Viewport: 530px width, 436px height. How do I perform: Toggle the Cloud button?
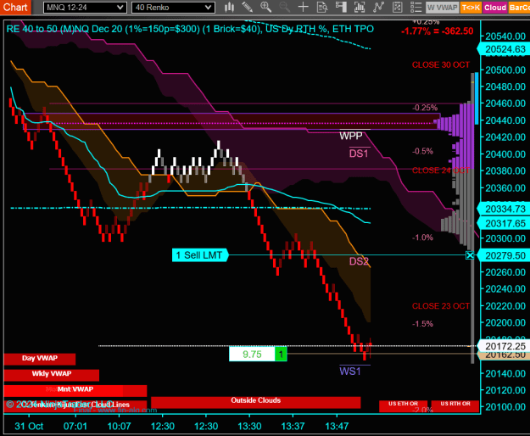(x=495, y=8)
